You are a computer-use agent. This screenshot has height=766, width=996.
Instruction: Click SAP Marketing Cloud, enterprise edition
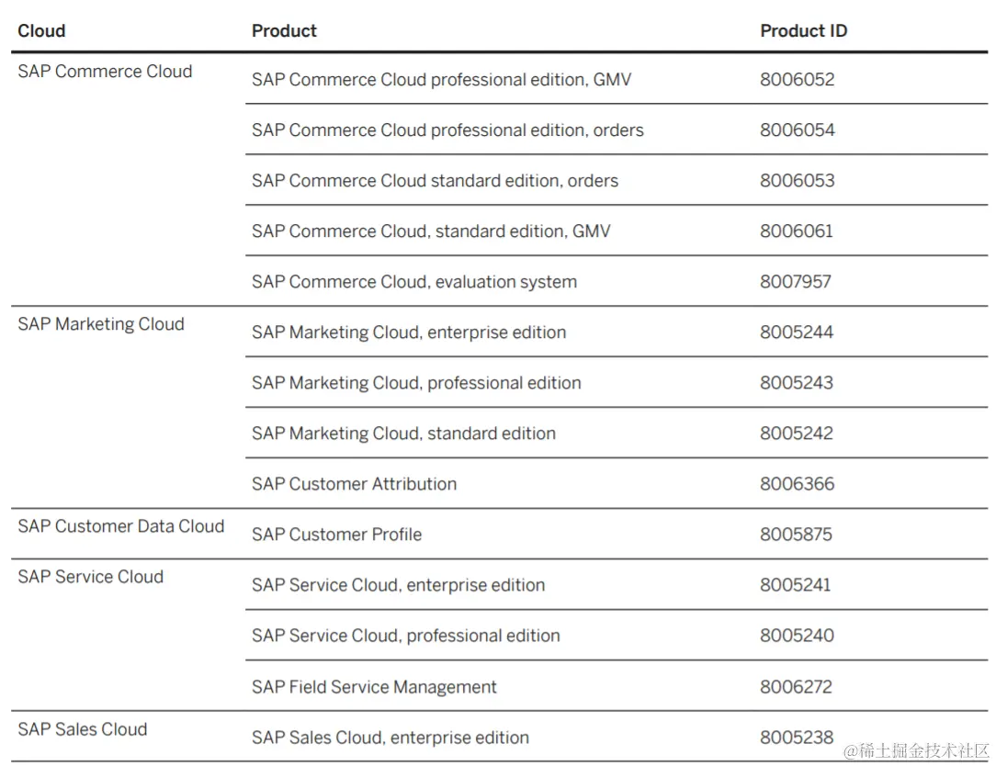(409, 332)
